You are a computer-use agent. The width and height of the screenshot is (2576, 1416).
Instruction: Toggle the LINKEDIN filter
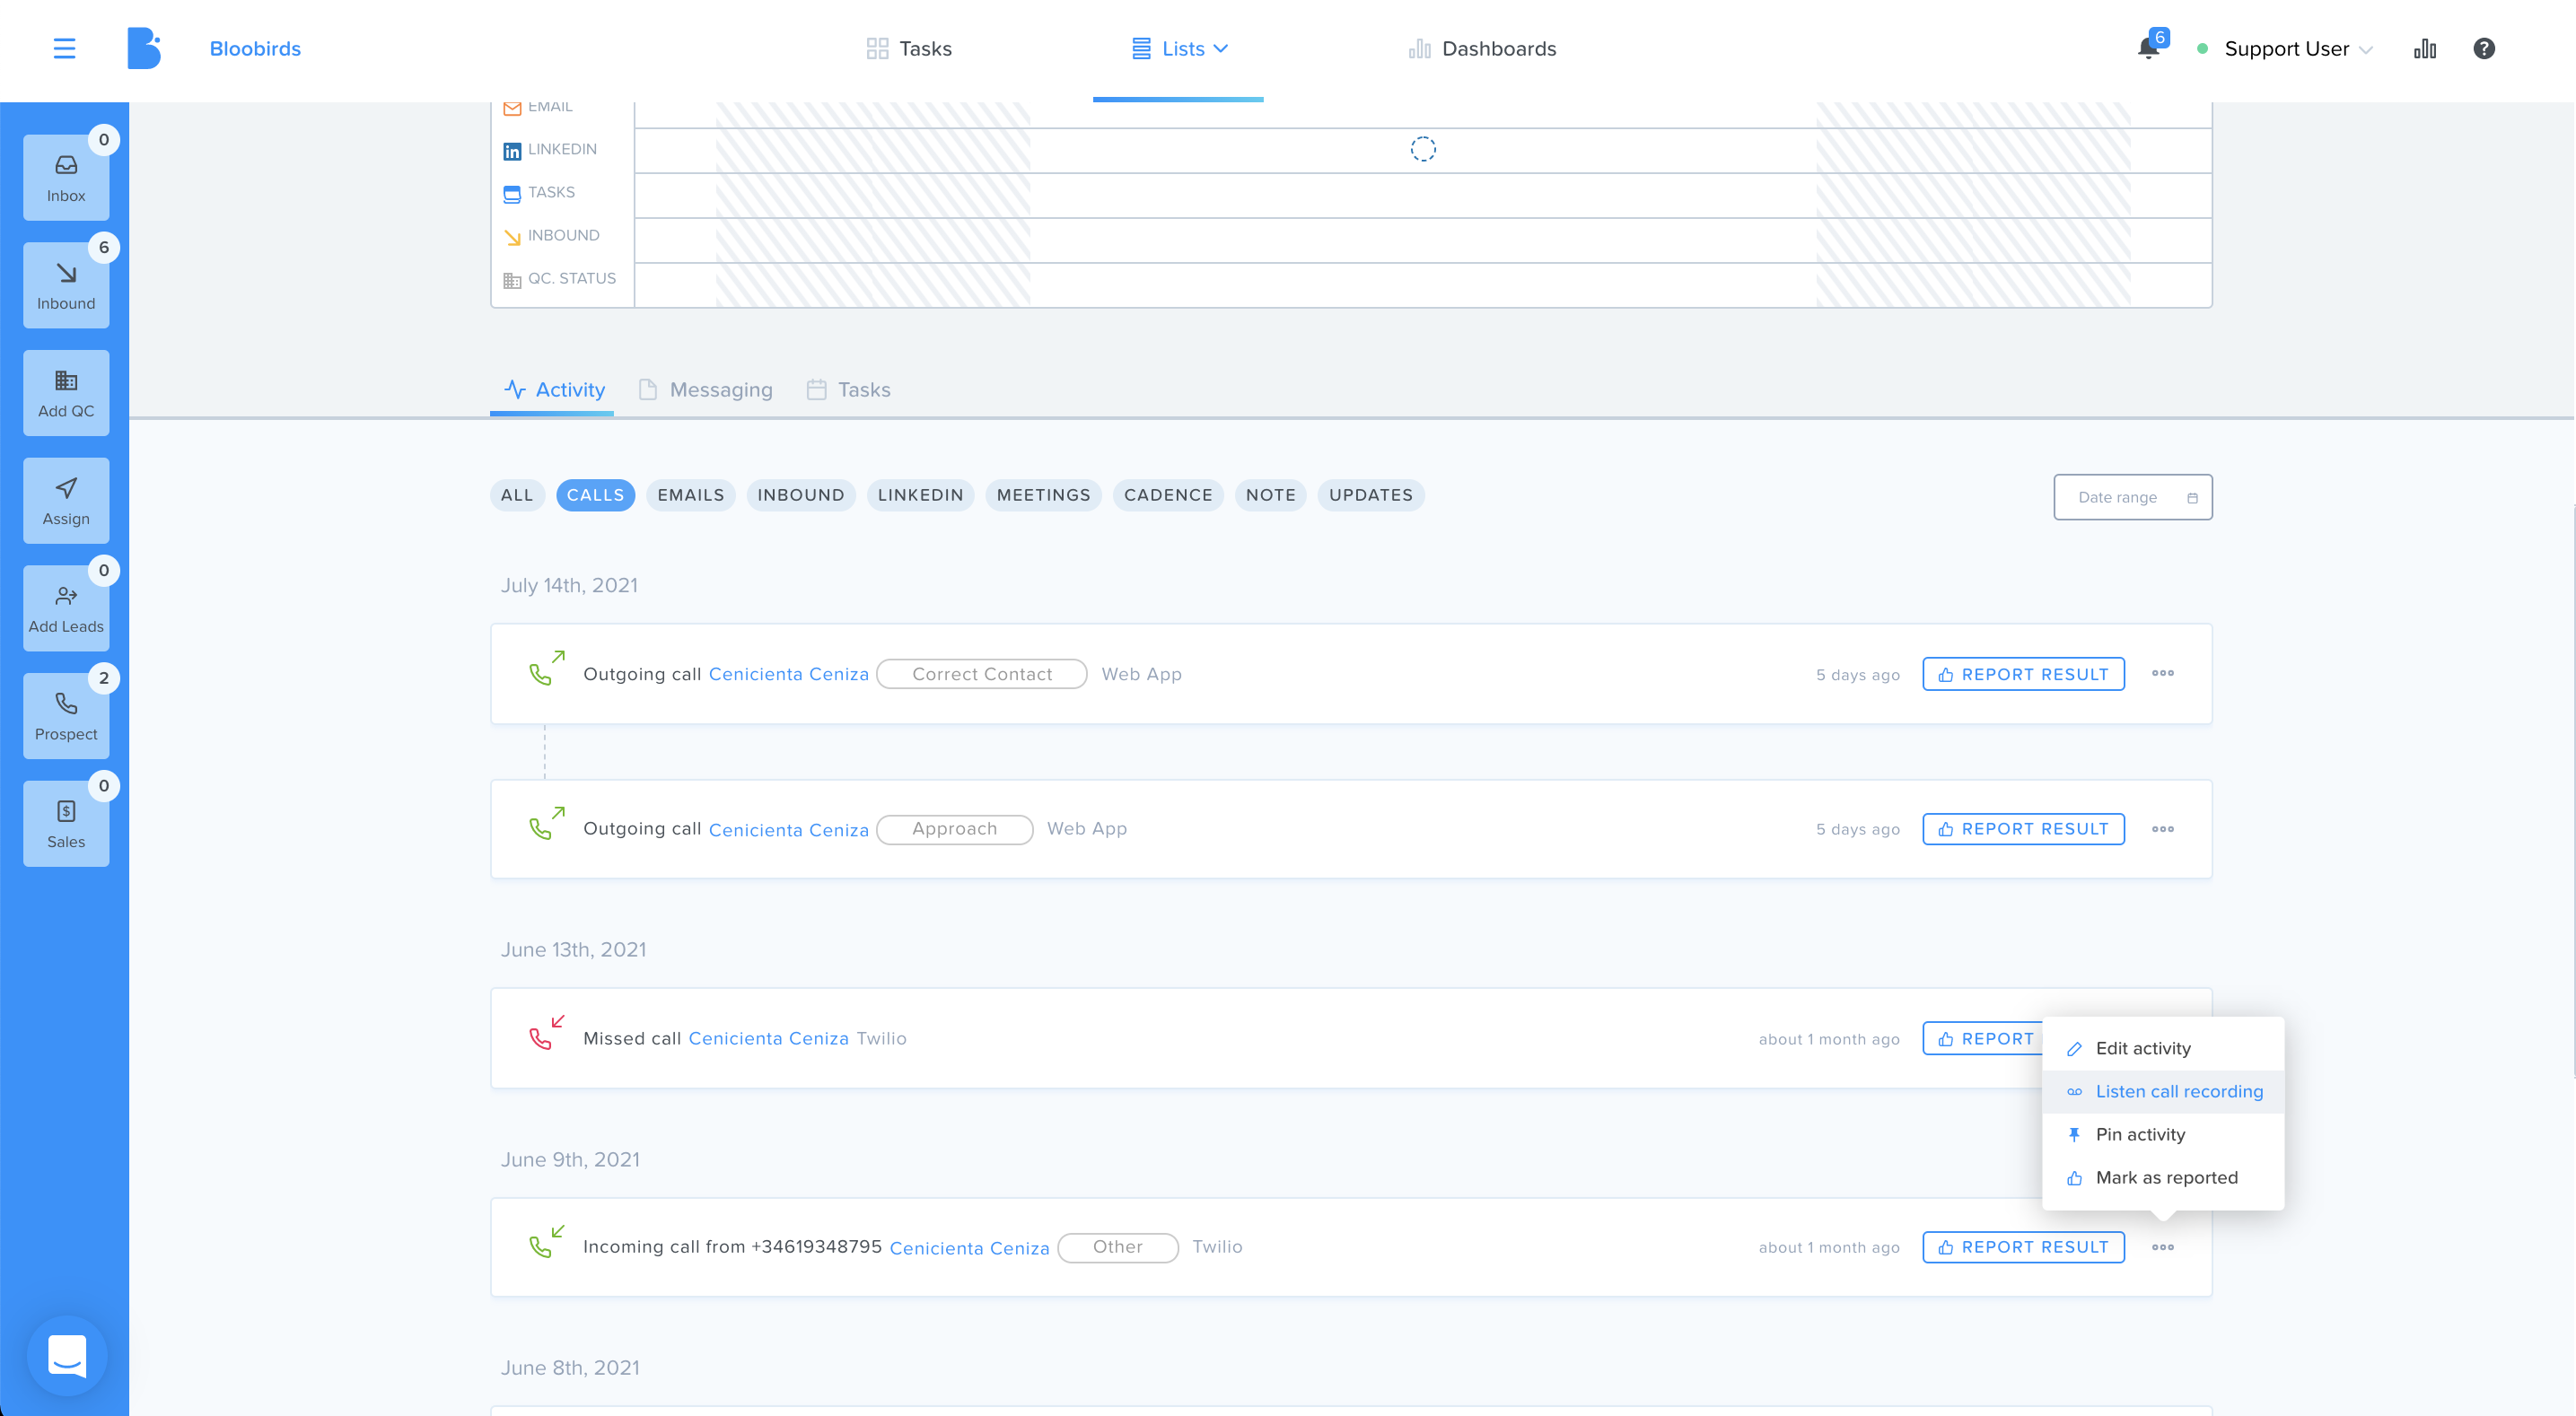(x=920, y=495)
